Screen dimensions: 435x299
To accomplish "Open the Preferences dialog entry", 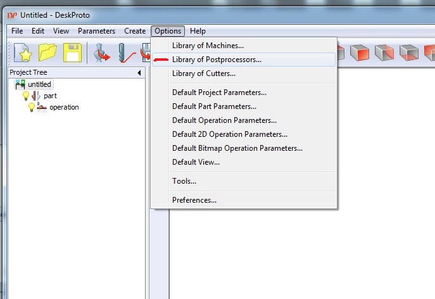I will pos(194,200).
